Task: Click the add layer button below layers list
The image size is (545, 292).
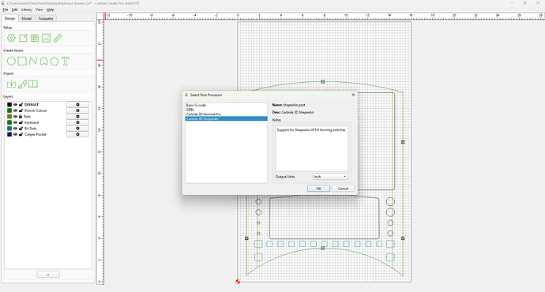Action: (48, 275)
